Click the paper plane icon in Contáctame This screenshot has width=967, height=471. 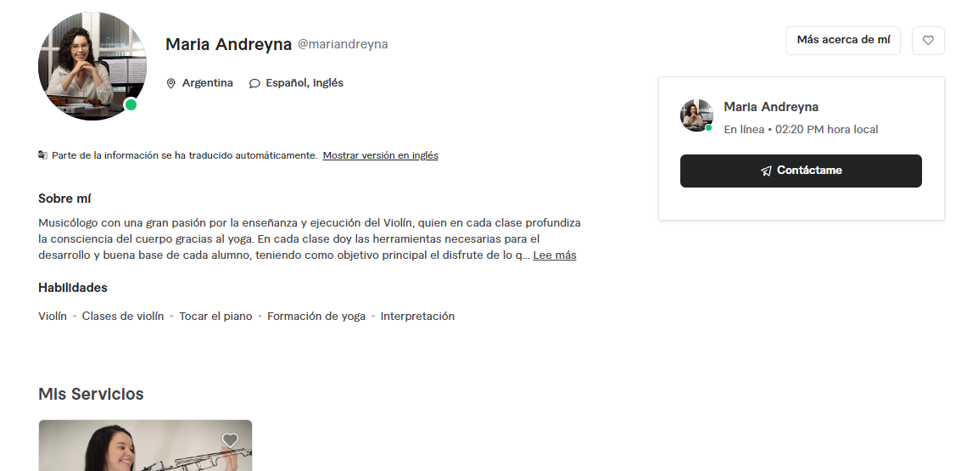766,171
